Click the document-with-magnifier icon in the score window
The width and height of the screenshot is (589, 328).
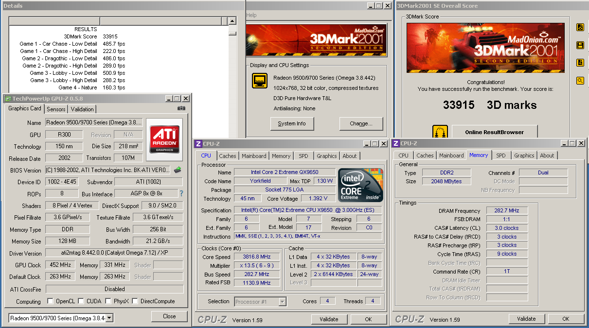pyautogui.click(x=580, y=63)
